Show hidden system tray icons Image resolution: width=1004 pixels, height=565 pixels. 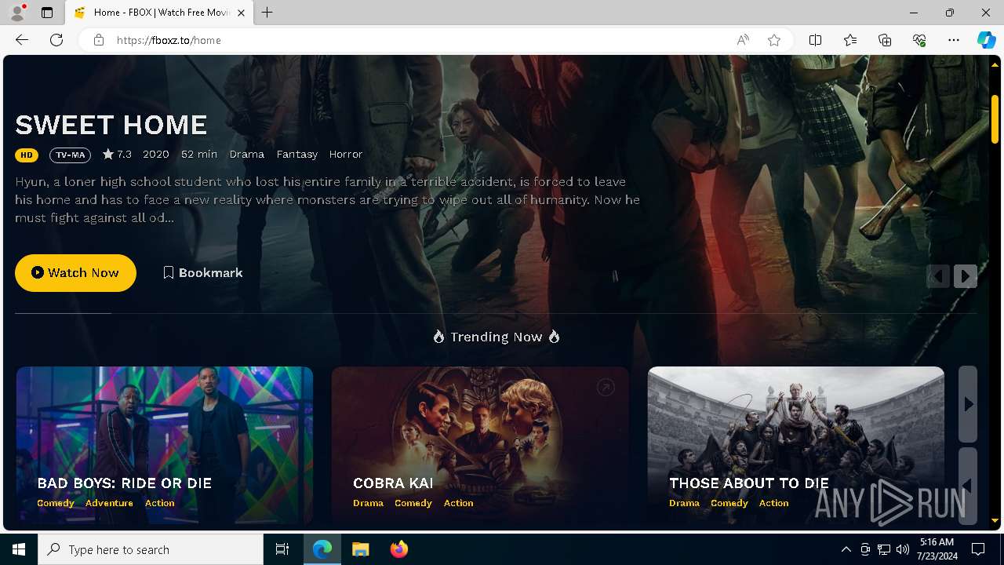[x=846, y=549]
